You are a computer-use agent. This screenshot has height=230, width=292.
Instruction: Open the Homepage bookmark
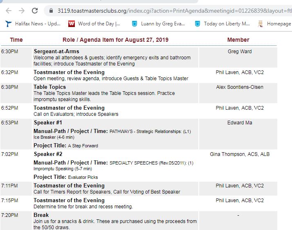275,24
